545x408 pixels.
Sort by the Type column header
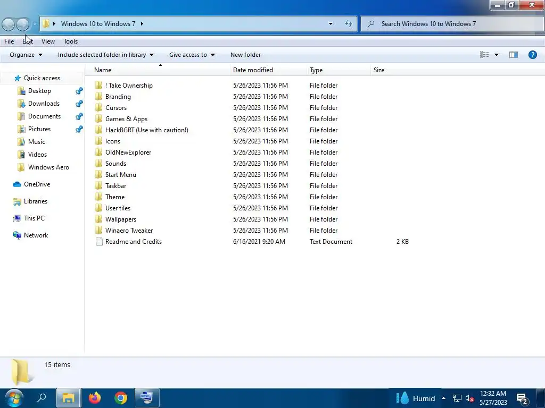[x=338, y=70]
